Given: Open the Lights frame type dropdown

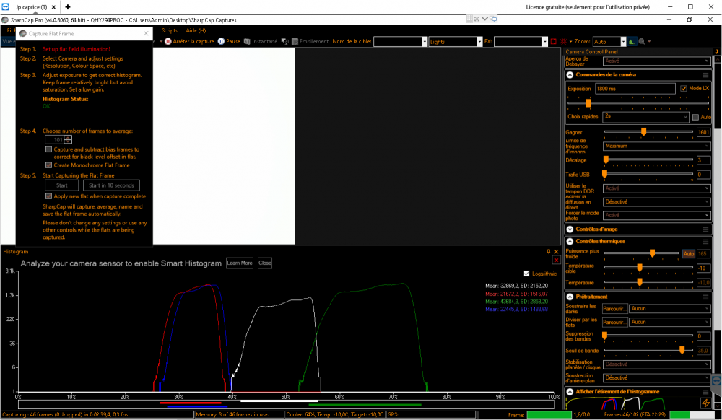Looking at the screenshot, I should pos(456,41).
